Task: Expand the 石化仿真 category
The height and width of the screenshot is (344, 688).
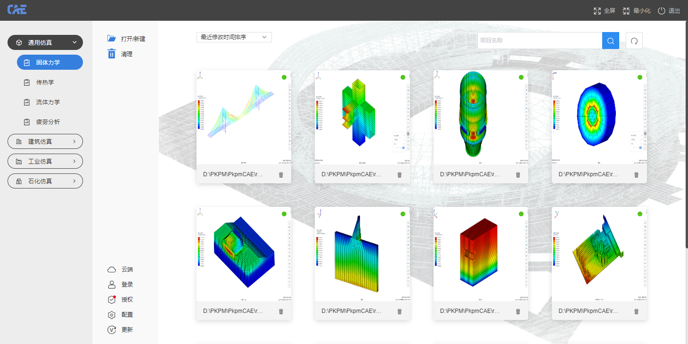Action: 45,181
